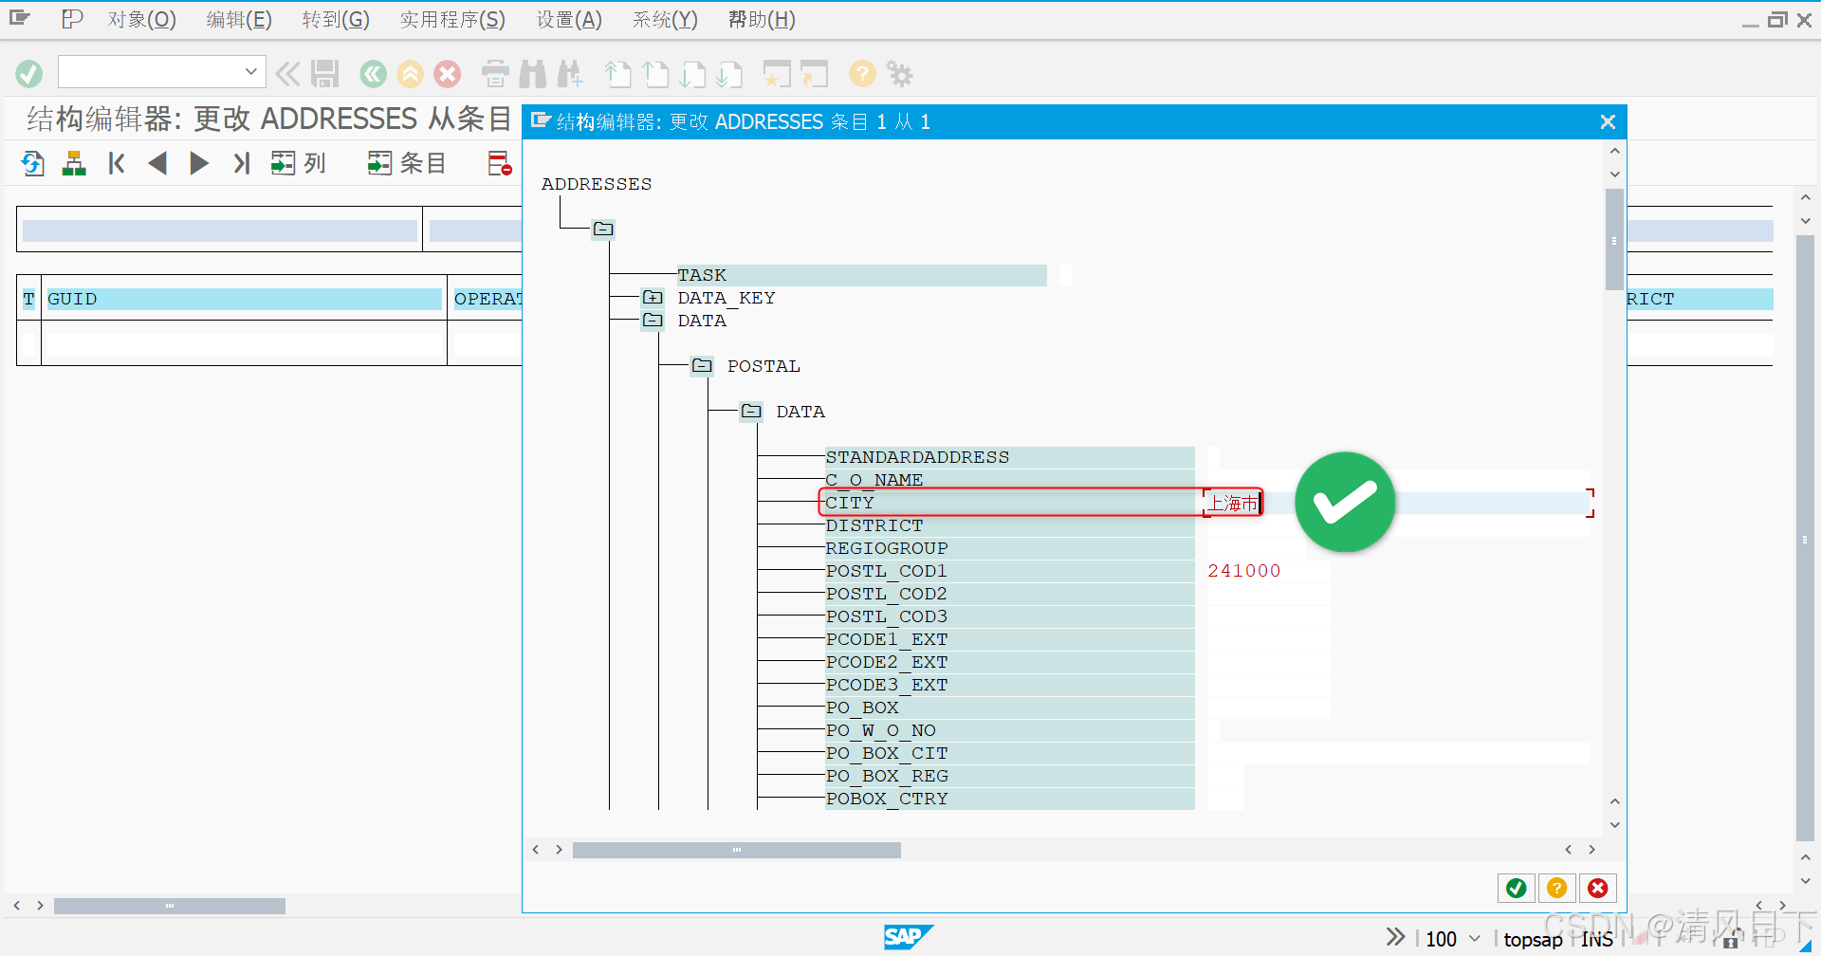This screenshot has width=1821, height=956.
Task: Click the Previous Page icon
Action: 655,73
